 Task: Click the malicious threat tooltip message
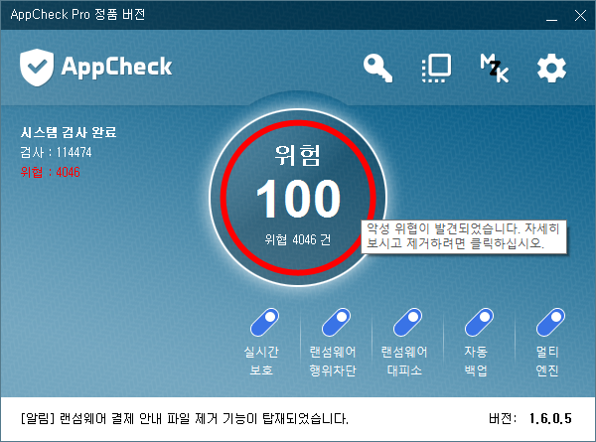point(464,235)
